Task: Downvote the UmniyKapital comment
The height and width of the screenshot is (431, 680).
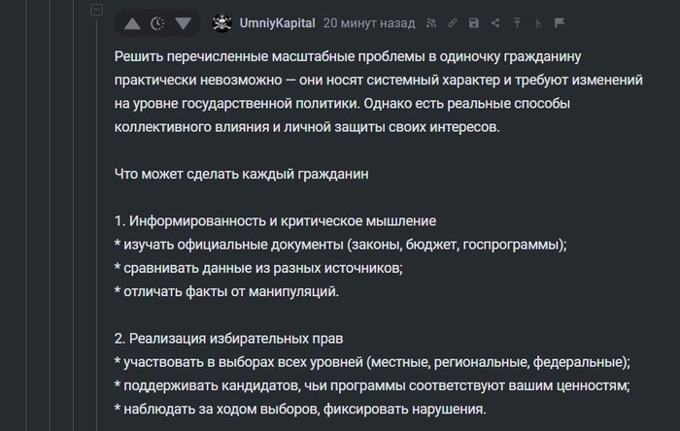Action: tap(183, 22)
